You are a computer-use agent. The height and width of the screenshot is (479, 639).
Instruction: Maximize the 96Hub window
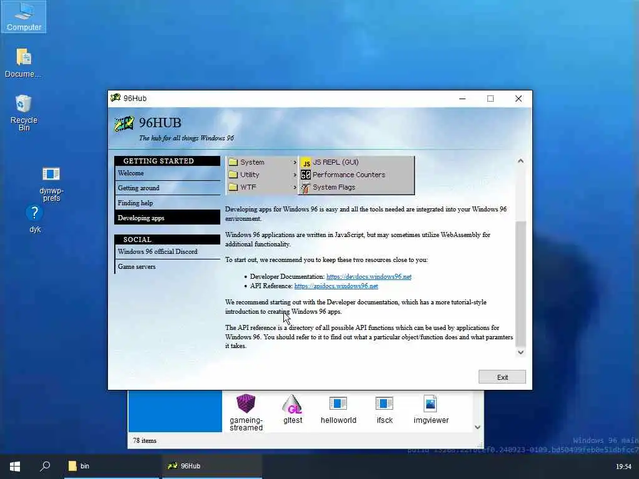click(x=490, y=99)
